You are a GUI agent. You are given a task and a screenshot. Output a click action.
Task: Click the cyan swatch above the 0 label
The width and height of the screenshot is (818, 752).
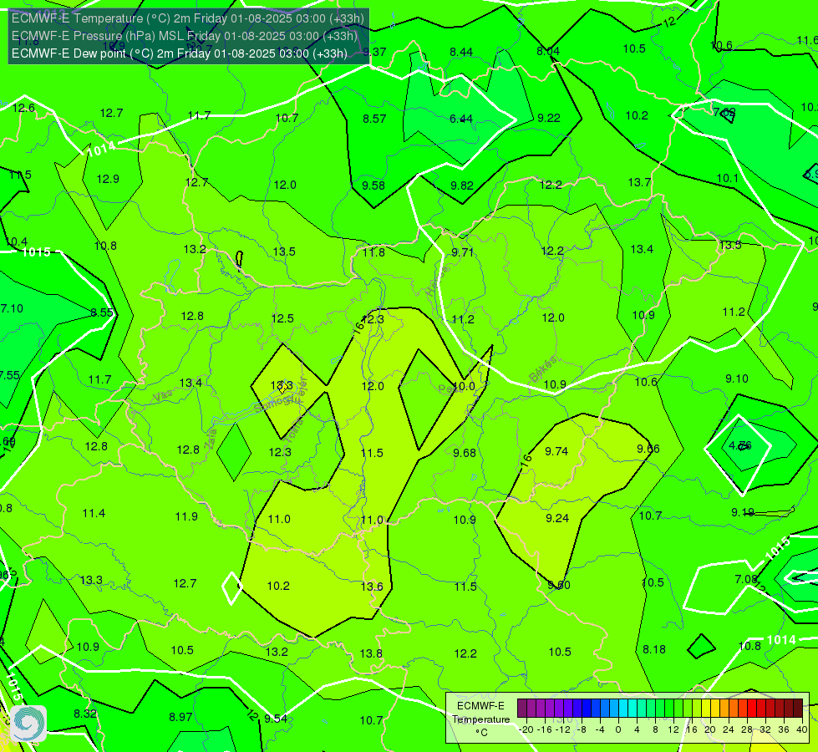(x=622, y=709)
